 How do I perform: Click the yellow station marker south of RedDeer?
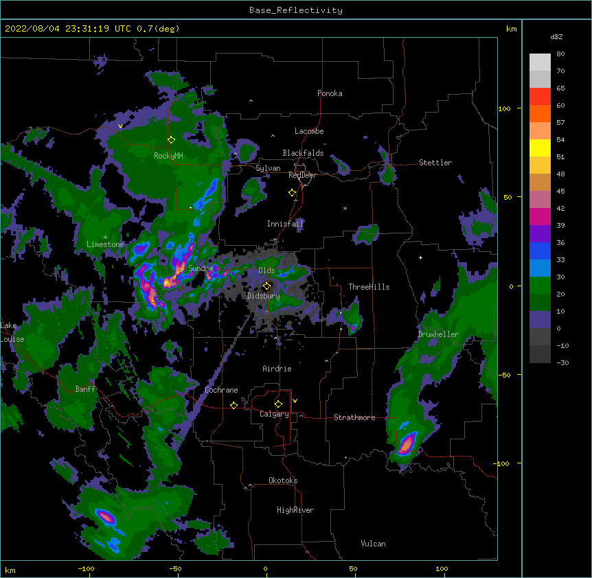click(292, 193)
